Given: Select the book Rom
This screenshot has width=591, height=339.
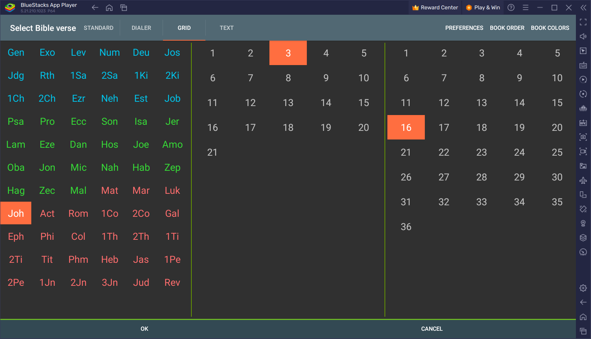Looking at the screenshot, I should [x=78, y=214].
